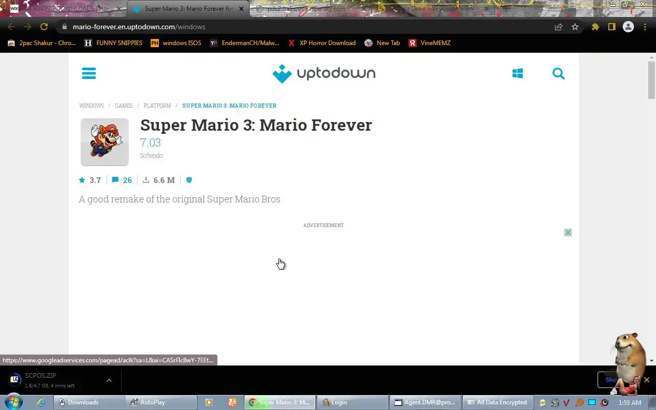Switch to the Wix downloads tab

[x=64, y=9]
